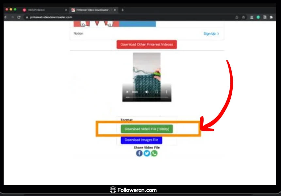Open a new browser tab with plus icon
The image size is (281, 196).
(123, 10)
